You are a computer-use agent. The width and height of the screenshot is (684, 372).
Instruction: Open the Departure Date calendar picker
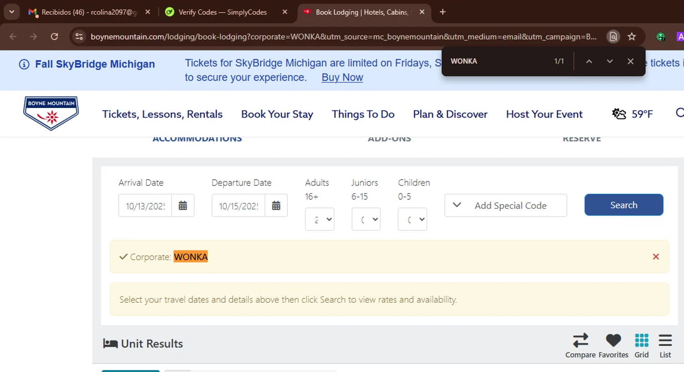click(x=276, y=206)
